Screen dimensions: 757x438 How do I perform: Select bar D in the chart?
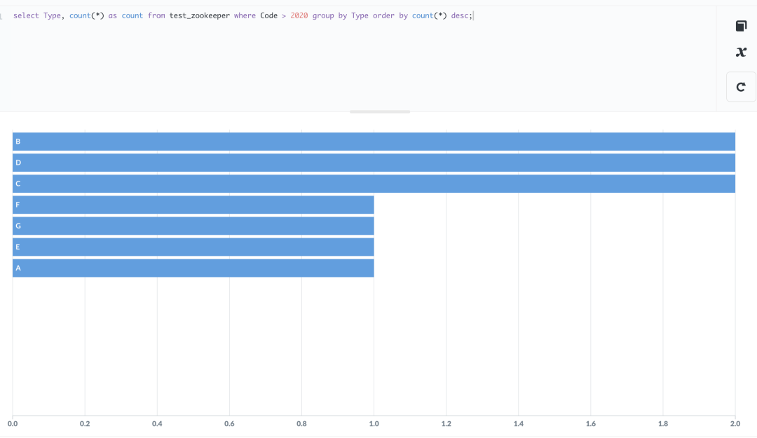point(374,163)
